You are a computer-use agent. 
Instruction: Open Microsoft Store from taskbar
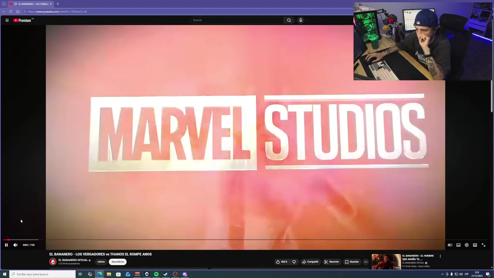118,274
